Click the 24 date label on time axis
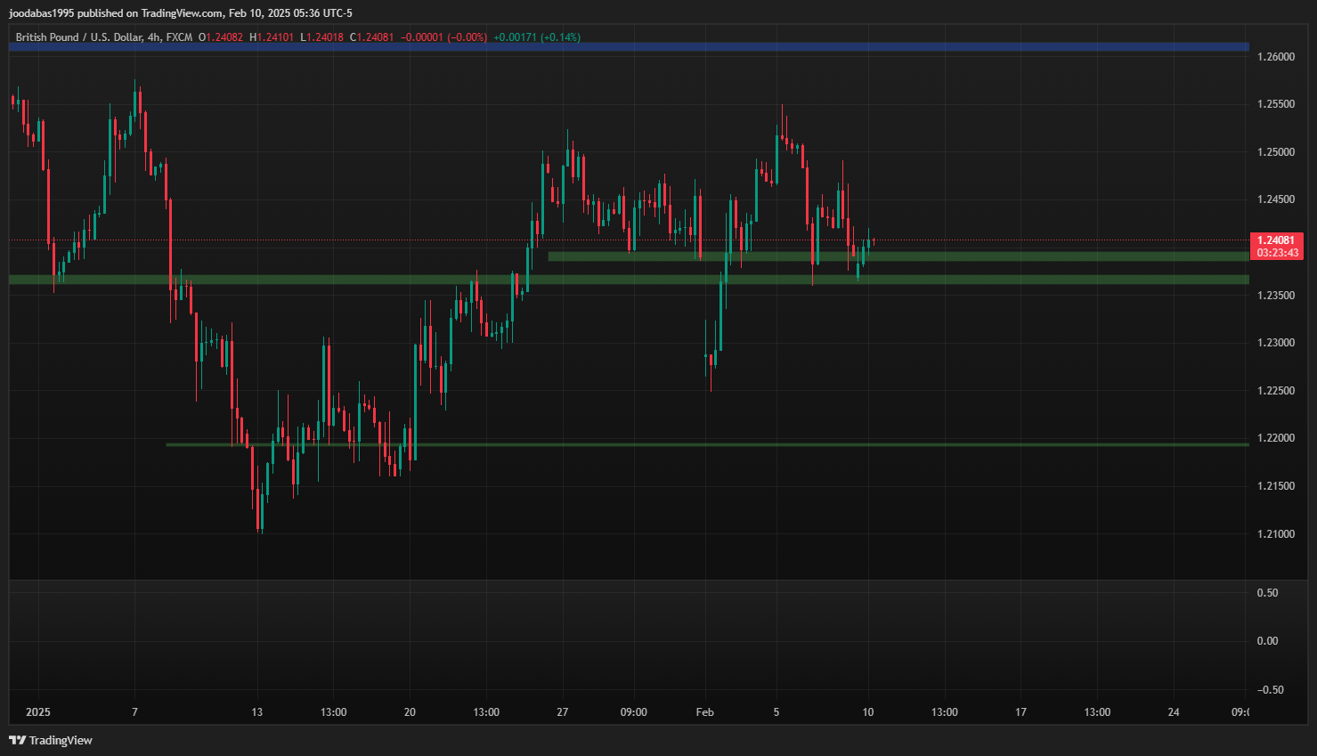Image resolution: width=1317 pixels, height=756 pixels. click(x=1174, y=711)
